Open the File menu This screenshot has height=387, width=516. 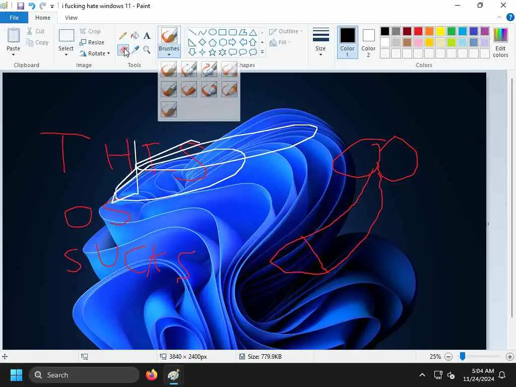tap(14, 18)
